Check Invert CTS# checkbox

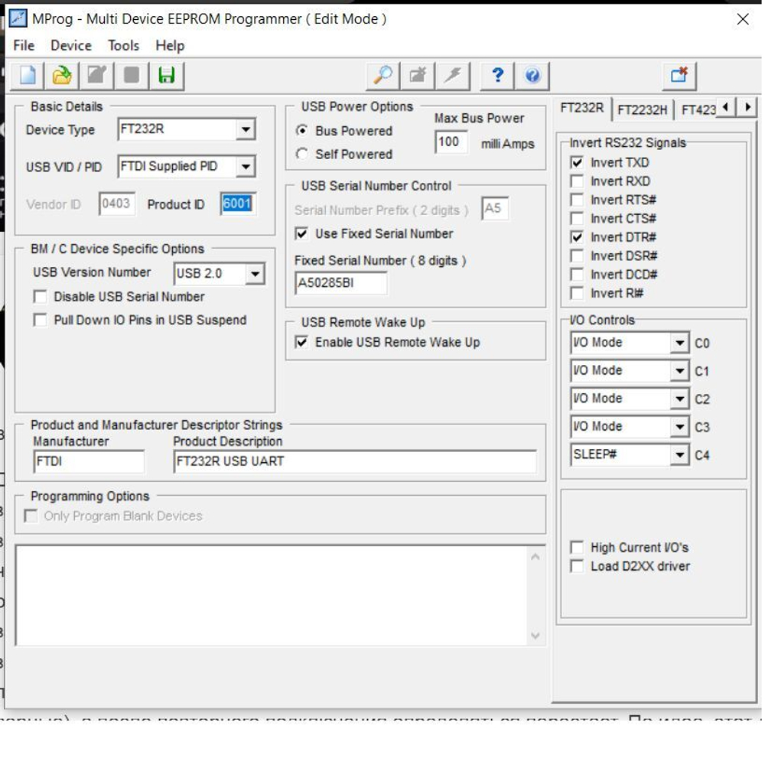tap(577, 218)
